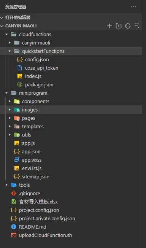Screen dimensions: 146x248
Task: Open the explorer more actions ellipsis
Action: click(133, 7)
